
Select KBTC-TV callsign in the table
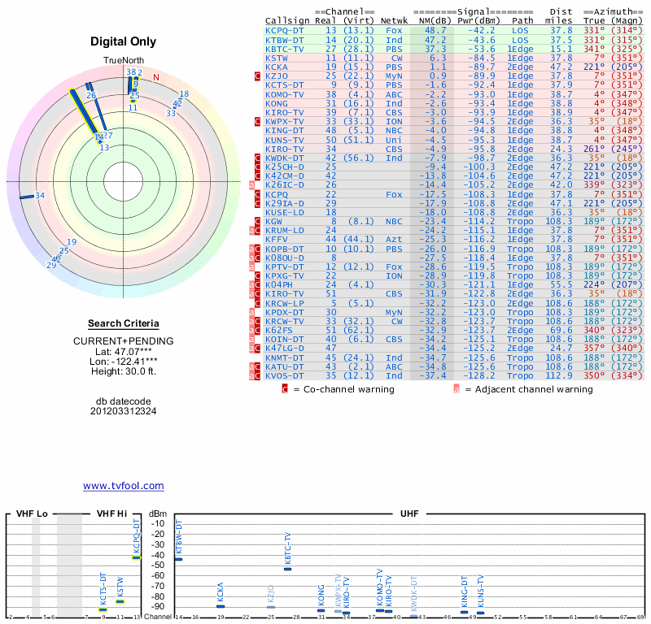tap(284, 48)
